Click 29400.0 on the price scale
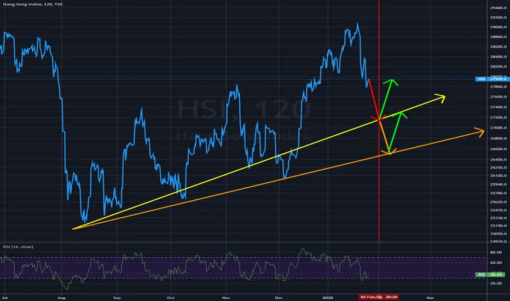The width and height of the screenshot is (510, 301). click(499, 8)
